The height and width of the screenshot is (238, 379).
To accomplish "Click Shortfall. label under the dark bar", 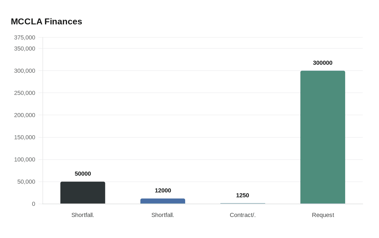I will pyautogui.click(x=83, y=215).
